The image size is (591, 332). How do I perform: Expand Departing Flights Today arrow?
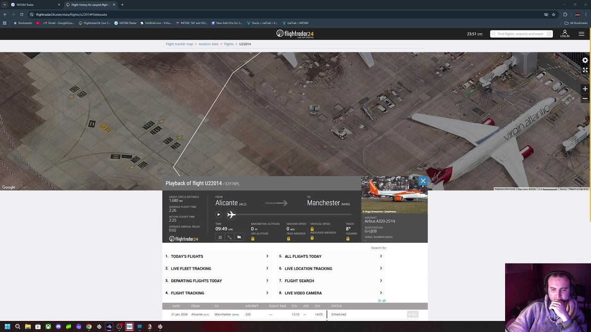point(267,281)
